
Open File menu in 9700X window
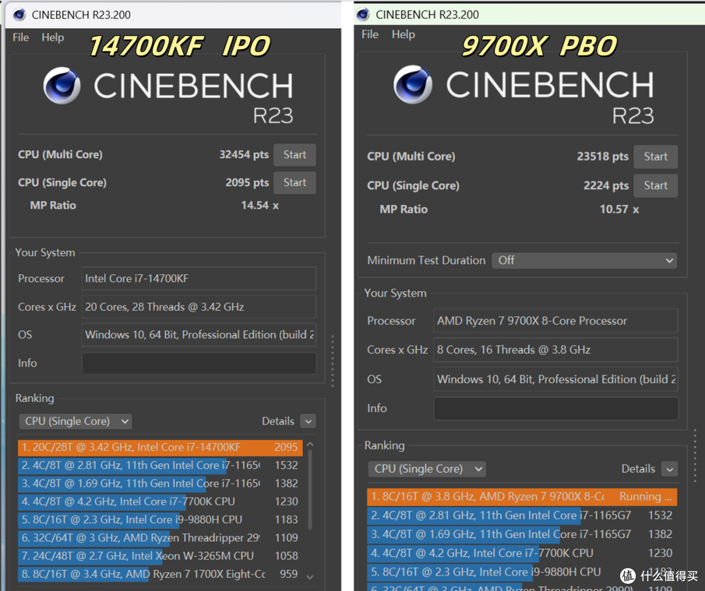370,35
